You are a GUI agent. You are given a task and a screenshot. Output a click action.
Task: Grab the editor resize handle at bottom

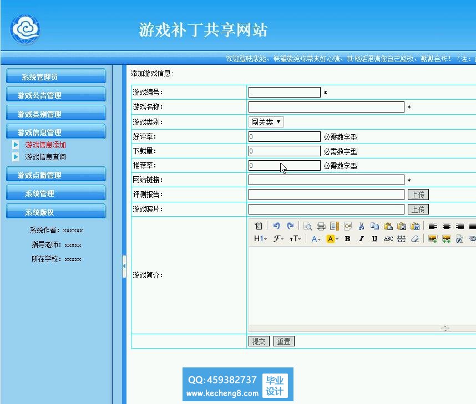[x=445, y=329]
